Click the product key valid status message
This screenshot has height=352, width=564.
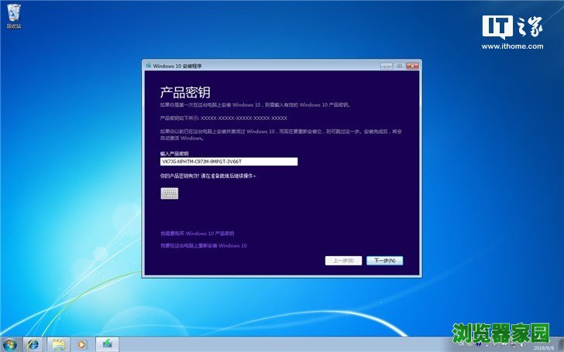(x=208, y=176)
